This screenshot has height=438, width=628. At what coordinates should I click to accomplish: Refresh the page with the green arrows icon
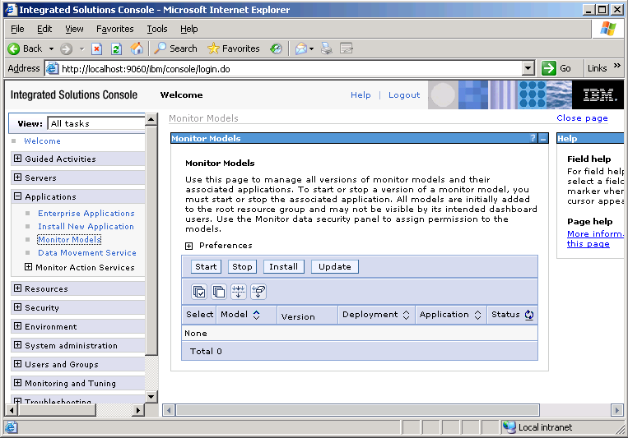click(116, 48)
